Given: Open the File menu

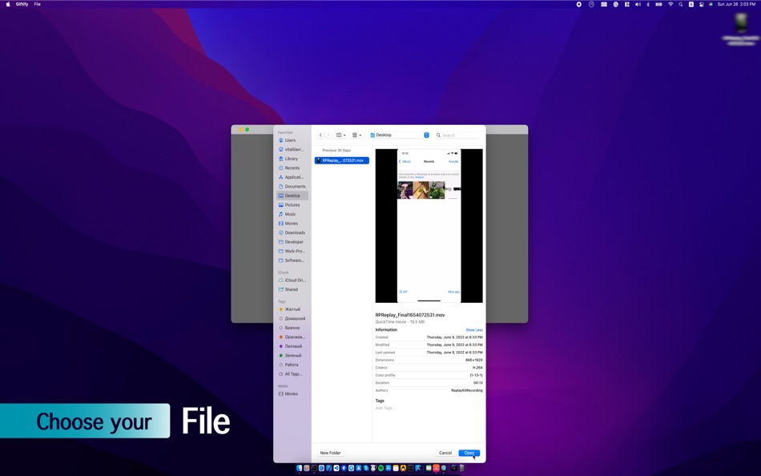Looking at the screenshot, I should [x=38, y=4].
